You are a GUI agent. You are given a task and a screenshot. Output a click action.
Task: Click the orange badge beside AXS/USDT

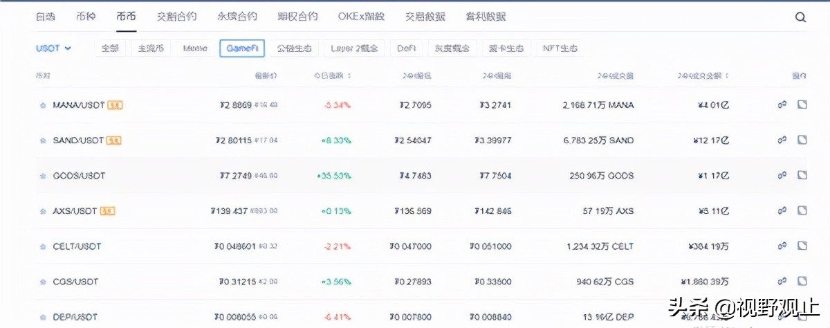point(107,211)
